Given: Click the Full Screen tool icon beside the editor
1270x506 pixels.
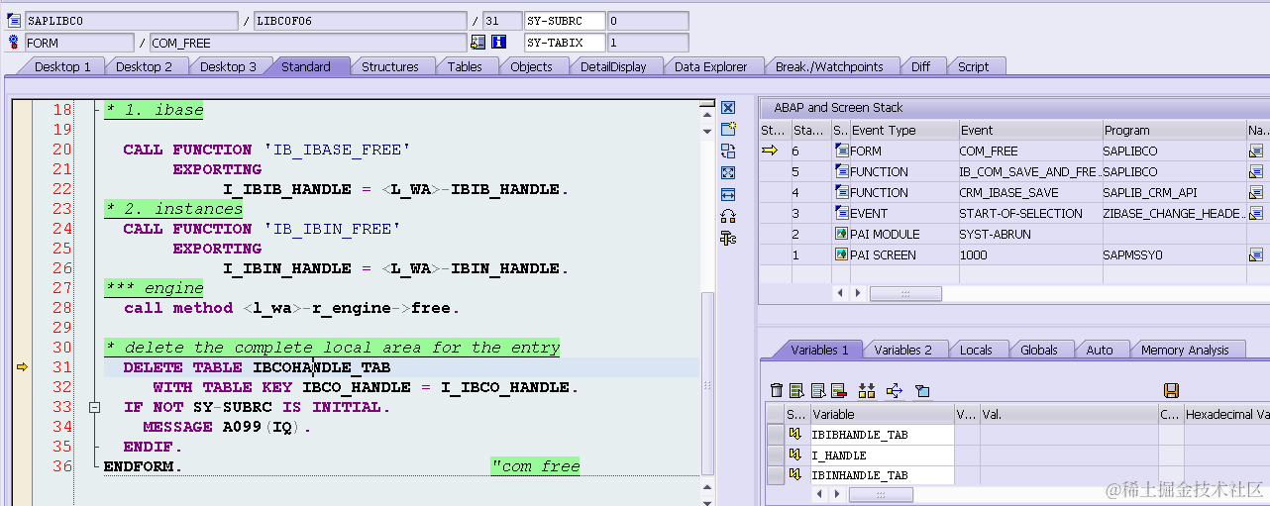Looking at the screenshot, I should click(x=728, y=172).
